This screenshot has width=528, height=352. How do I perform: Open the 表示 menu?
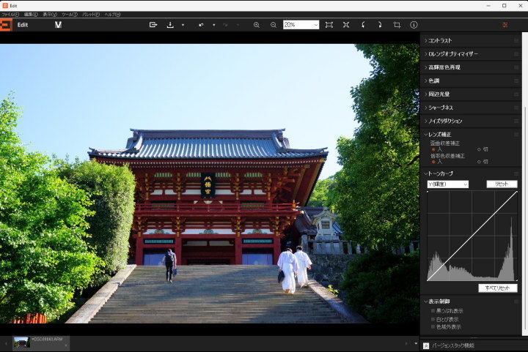click(50, 15)
